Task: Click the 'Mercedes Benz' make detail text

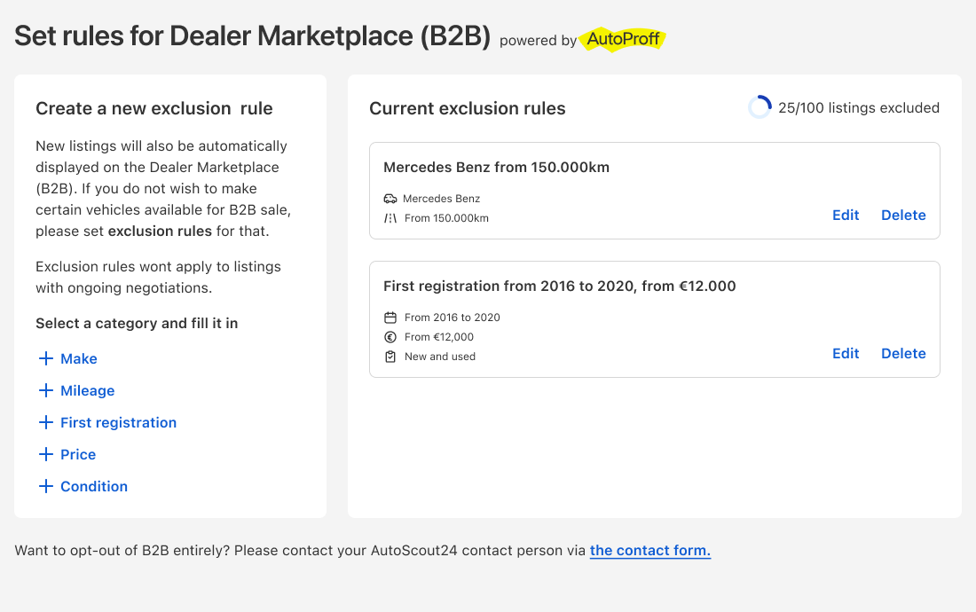Action: pos(441,199)
